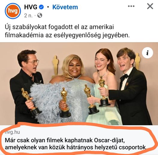Screen dimensions: 158x155
Task: Close the post with the X icon
Action: 150,6
